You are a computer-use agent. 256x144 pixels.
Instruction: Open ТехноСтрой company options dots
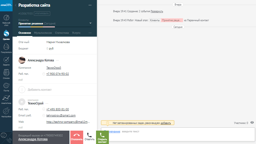[47, 104]
